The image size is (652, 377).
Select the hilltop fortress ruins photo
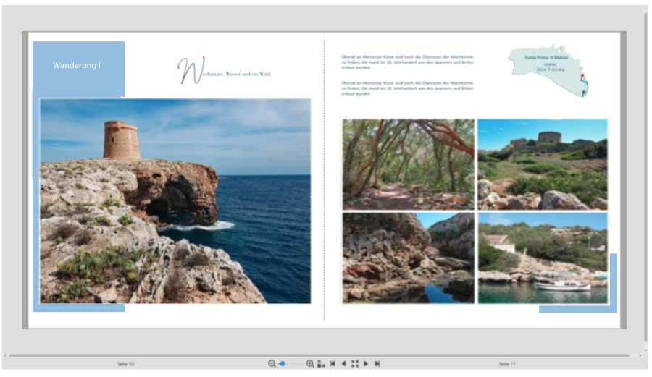[542, 164]
